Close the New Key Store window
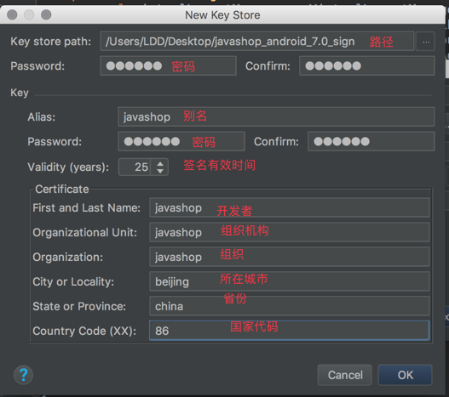This screenshot has width=449, height=397. click(12, 14)
